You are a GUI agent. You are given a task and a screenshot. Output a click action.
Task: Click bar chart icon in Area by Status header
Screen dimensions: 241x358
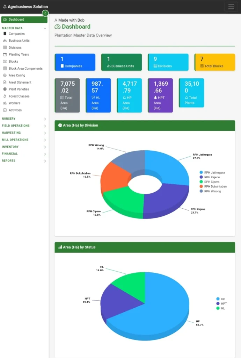[x=60, y=247]
